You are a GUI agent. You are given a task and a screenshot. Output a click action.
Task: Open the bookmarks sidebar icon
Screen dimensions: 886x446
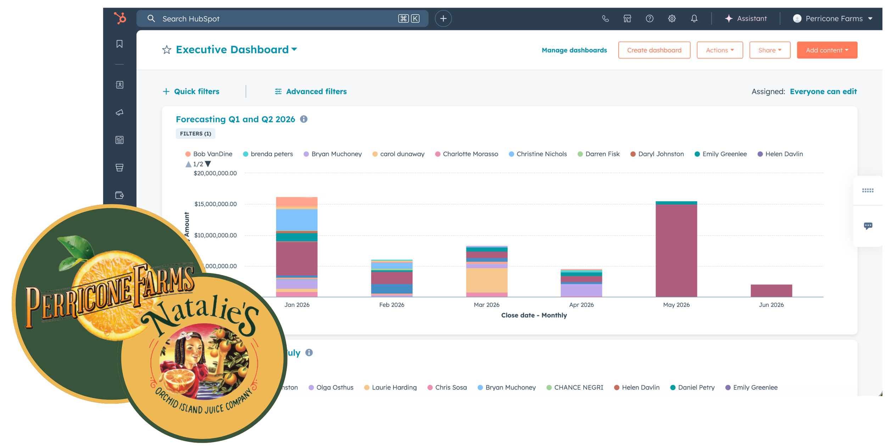click(119, 44)
